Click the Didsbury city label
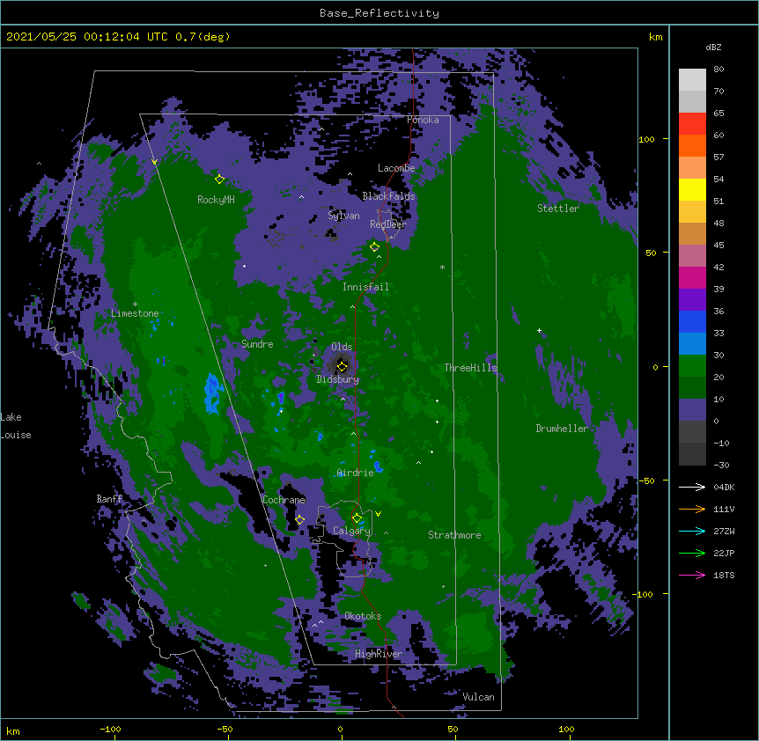Image resolution: width=759 pixels, height=741 pixels. 337,379
